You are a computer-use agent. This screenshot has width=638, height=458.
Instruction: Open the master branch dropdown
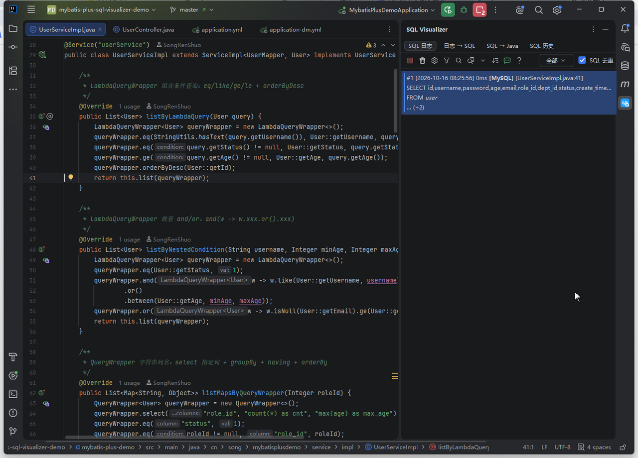[x=191, y=10]
